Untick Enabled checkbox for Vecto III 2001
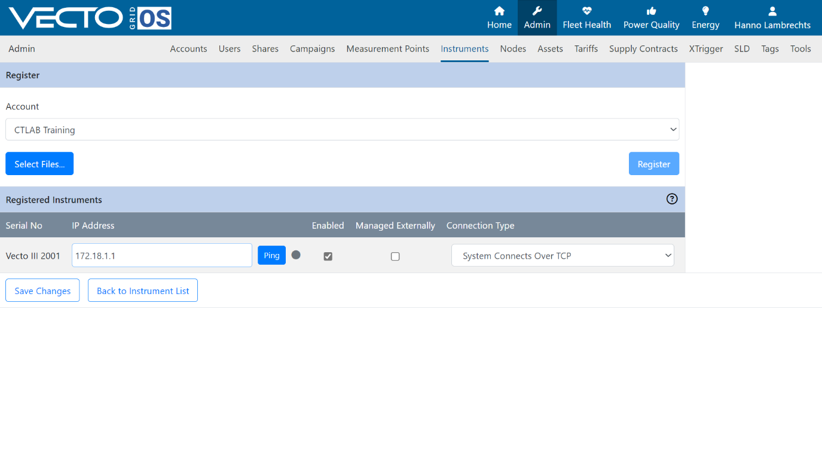Screen dimensions: 822x462 point(328,256)
